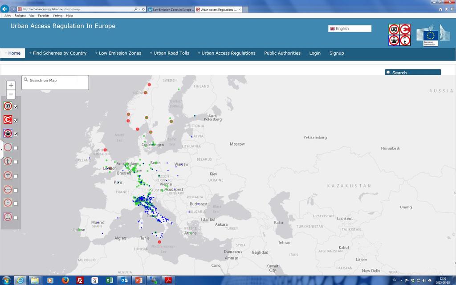Image resolution: width=456 pixels, height=285 pixels.
Task: Click in the Search on Map field
Action: (x=55, y=82)
